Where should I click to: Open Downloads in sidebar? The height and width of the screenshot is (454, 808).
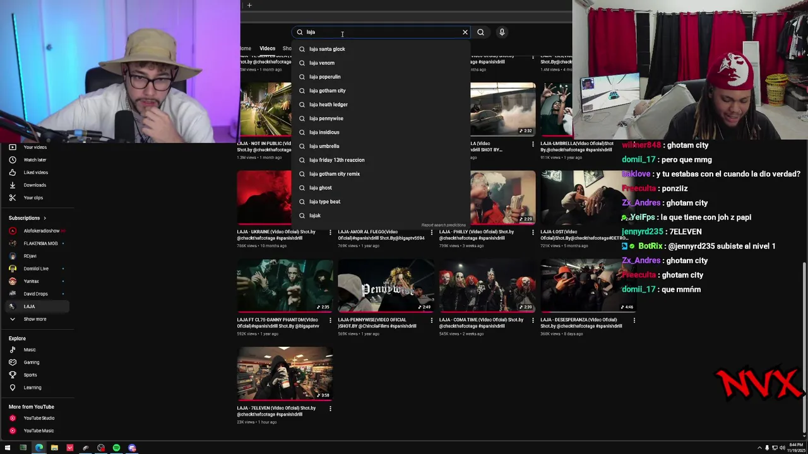35,185
